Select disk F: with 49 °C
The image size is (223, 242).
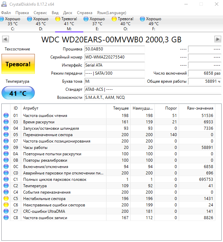coord(153,24)
